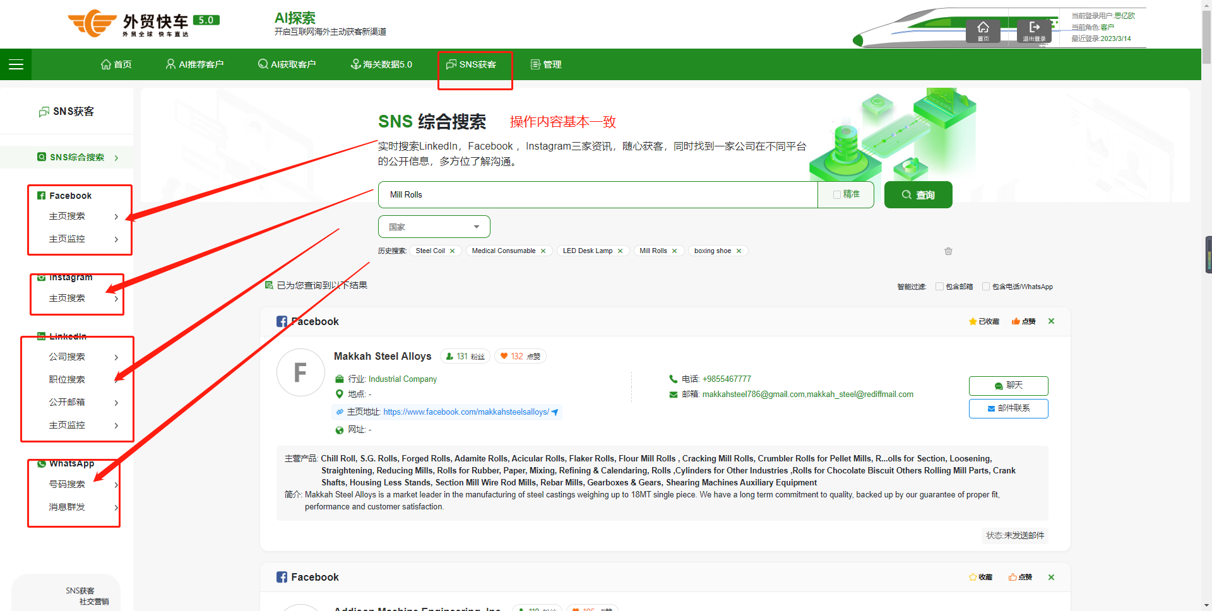This screenshot has height=611, width=1212.
Task: Click the Facebook section icon in sidebar
Action: [x=41, y=196]
